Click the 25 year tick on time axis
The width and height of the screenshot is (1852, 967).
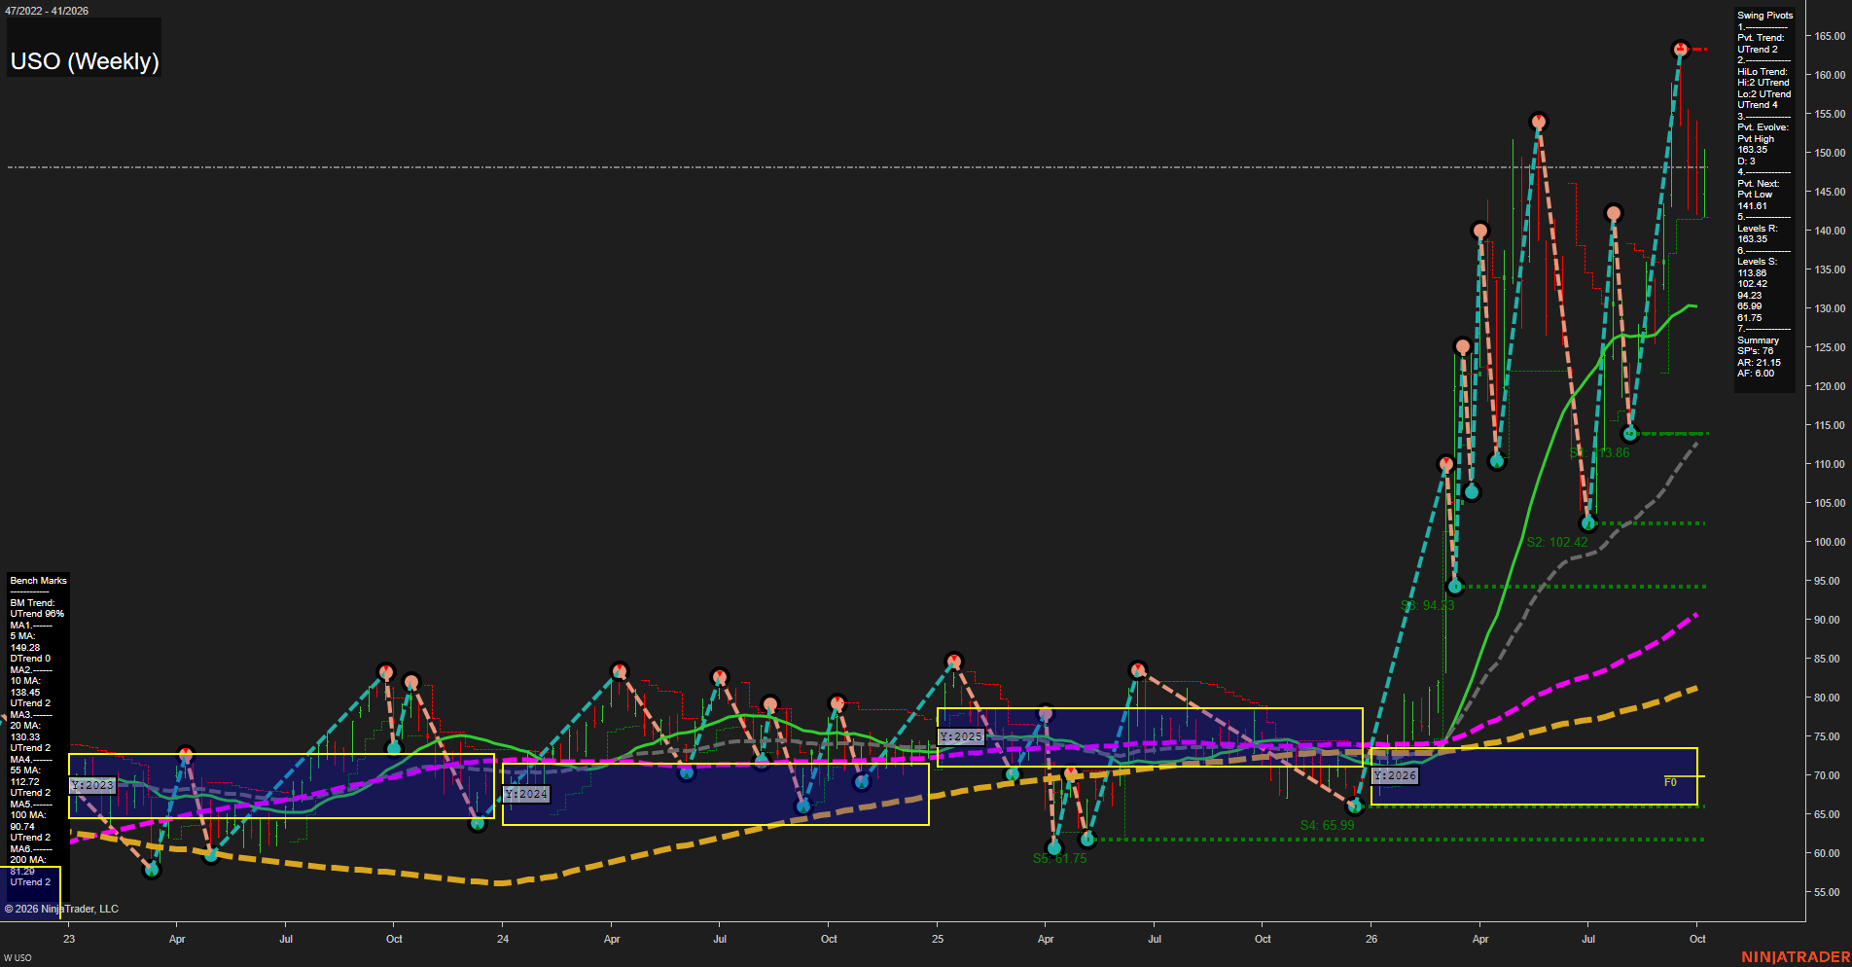pos(938,939)
